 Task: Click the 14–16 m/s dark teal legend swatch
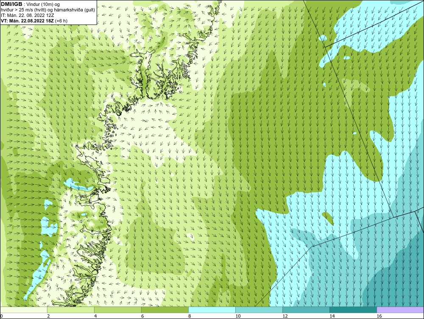(x=353, y=310)
